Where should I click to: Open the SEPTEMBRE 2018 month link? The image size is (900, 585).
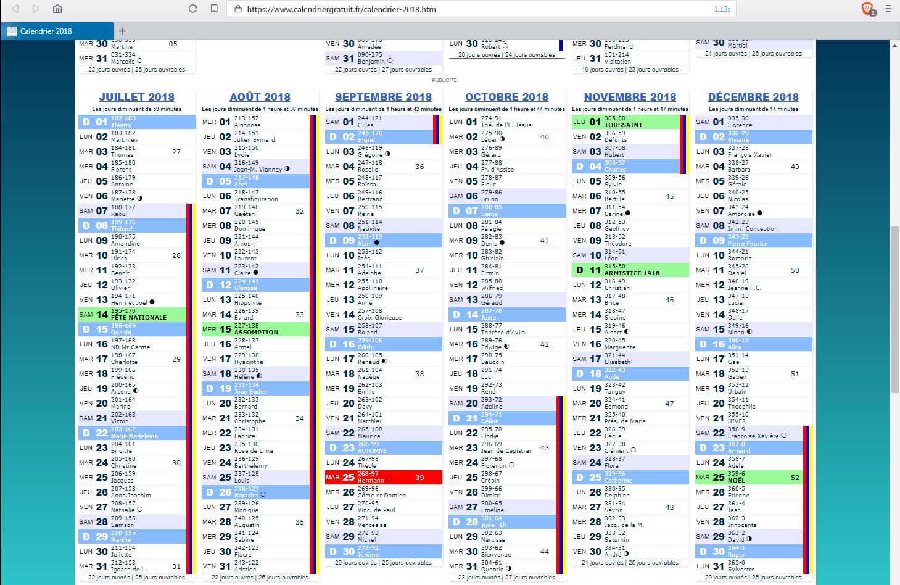pos(383,97)
